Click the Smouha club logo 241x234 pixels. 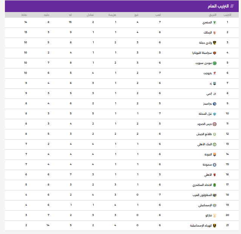215,165
